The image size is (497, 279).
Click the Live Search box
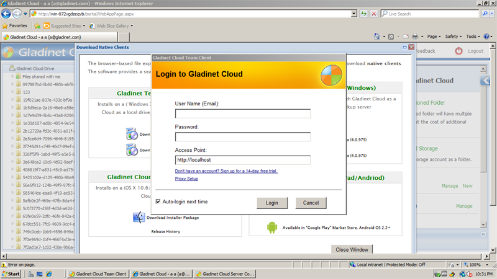tap(430, 14)
